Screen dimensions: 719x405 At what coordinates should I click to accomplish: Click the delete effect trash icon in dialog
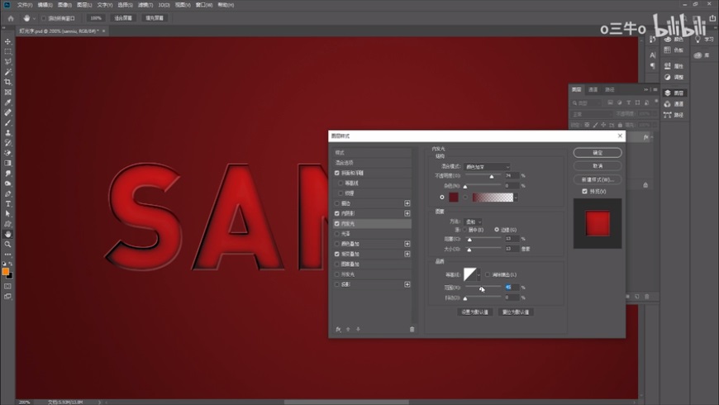412,329
